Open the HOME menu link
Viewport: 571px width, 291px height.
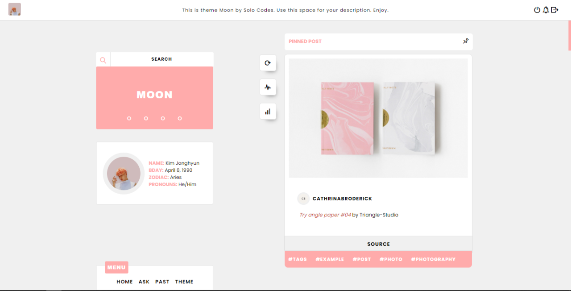[125, 282]
